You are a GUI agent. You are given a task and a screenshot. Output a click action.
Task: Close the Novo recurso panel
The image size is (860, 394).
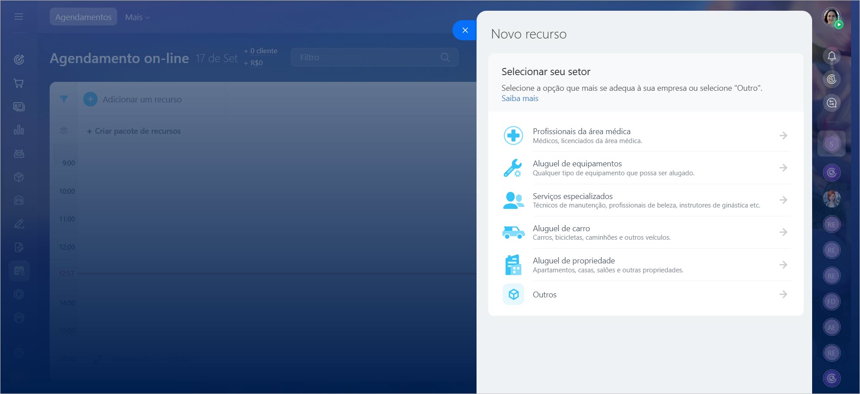(x=465, y=30)
